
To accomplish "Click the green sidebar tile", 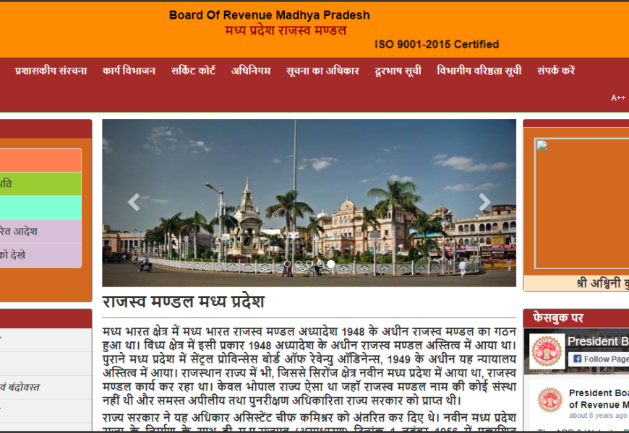I will point(40,184).
